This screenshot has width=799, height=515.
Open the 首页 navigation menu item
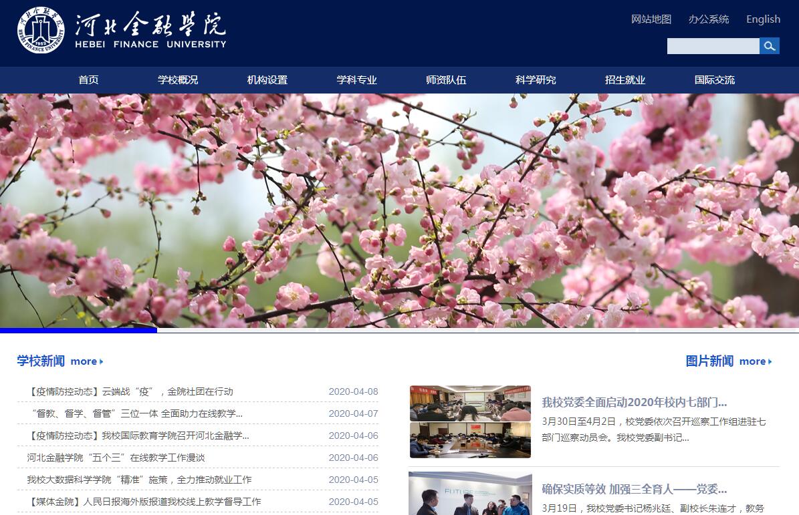point(88,80)
